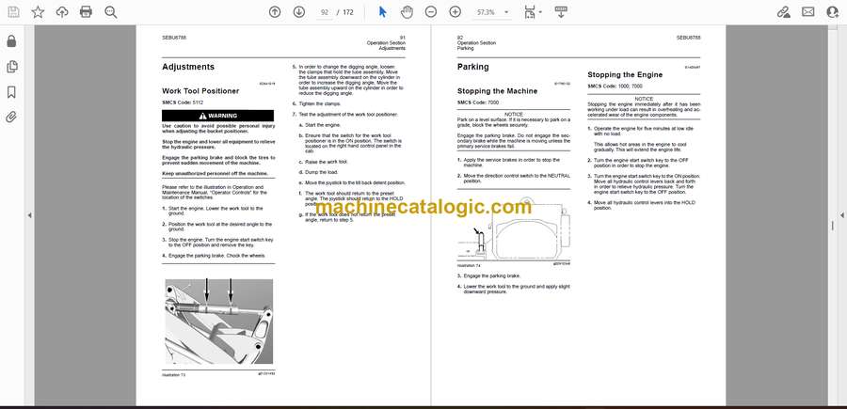Click the Stopping the Machine heading
The height and width of the screenshot is (409, 847).
pos(497,91)
